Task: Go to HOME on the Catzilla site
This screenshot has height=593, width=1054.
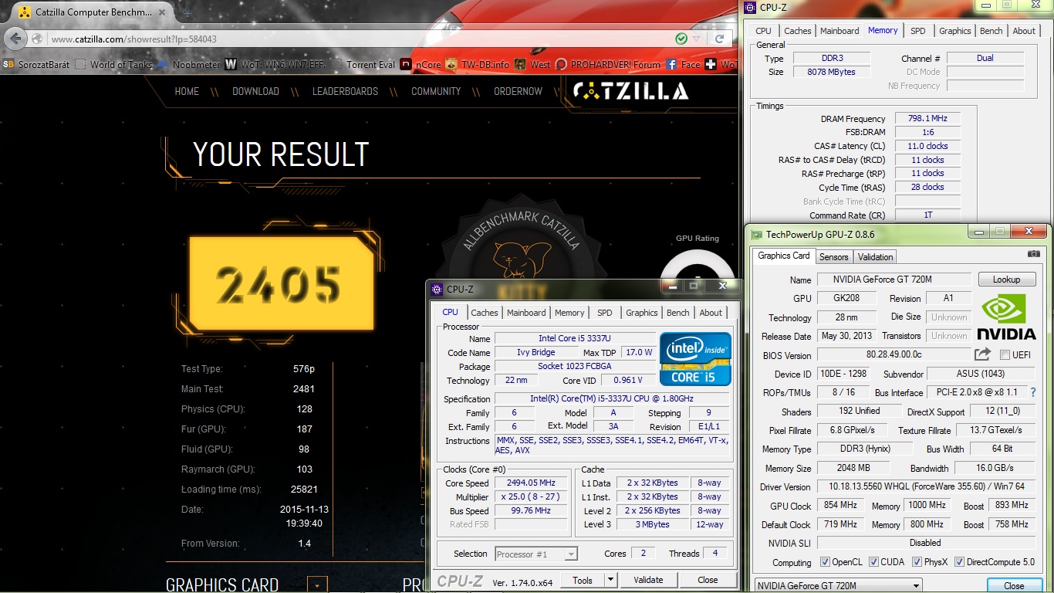Action: tap(187, 91)
